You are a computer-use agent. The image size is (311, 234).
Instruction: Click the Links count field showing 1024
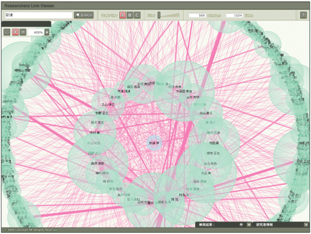234,15
